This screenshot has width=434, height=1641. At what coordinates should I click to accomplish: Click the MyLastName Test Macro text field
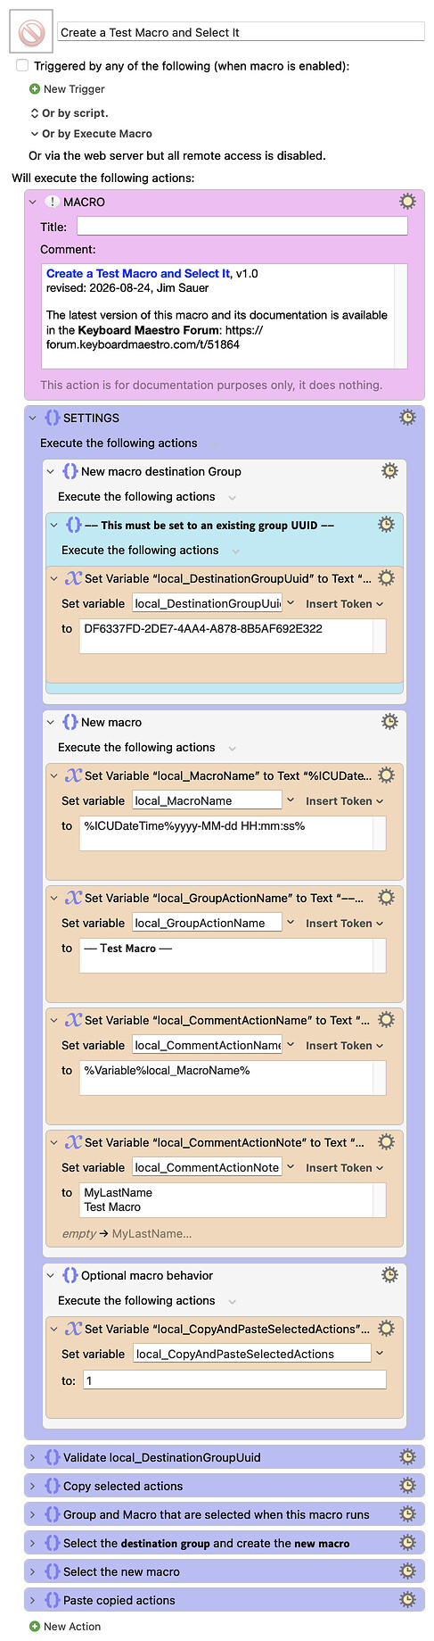(233, 1200)
